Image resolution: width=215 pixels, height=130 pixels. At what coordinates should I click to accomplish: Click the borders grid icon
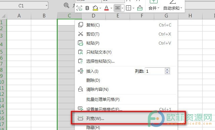click(128, 8)
